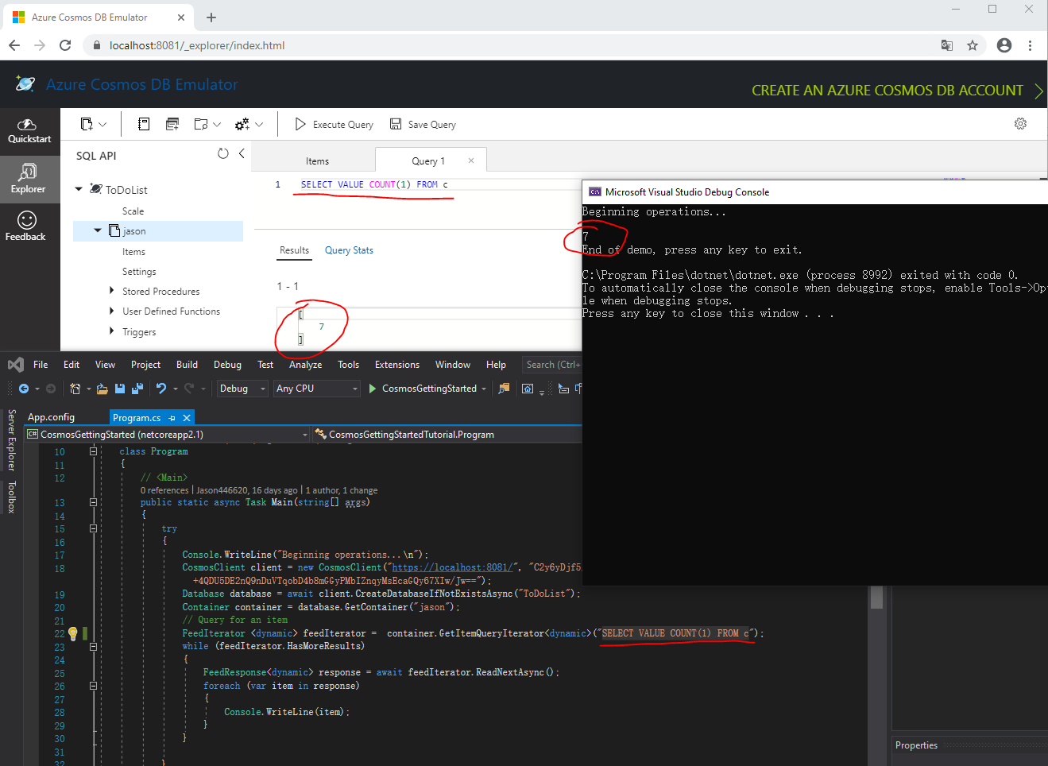
Task: Click the gears settings icon in Cosmos toolbar
Action: pos(242,124)
